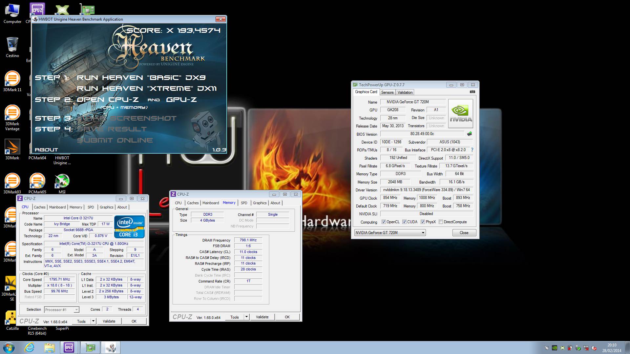Run Heaven "Xtreme" DX11 benchmark
This screenshot has width=630, height=354.
147,88
